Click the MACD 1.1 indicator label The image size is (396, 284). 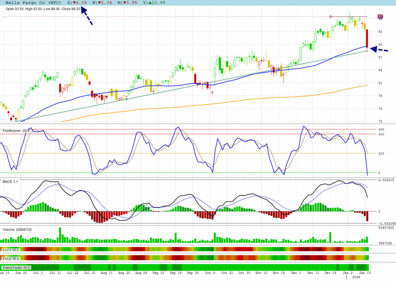point(11,182)
